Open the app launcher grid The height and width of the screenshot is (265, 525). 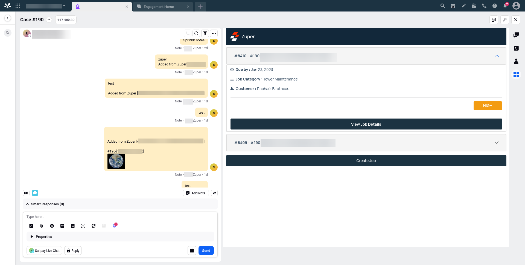click(x=18, y=6)
